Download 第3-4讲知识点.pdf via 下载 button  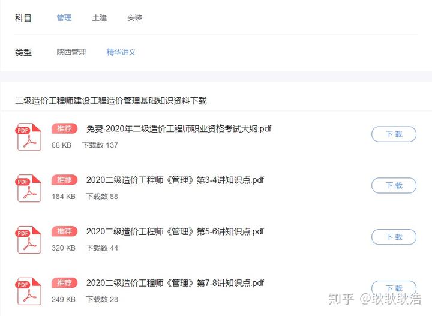[394, 185]
